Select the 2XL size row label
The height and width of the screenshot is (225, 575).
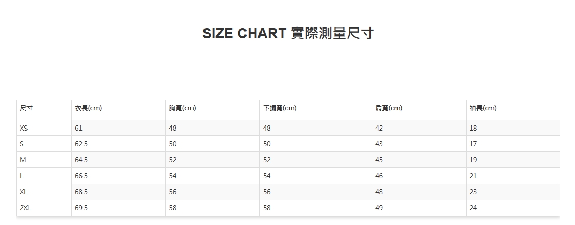(x=26, y=208)
